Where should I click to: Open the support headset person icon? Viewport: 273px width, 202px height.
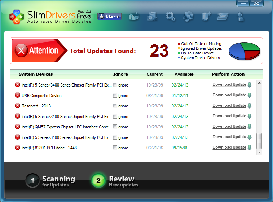pos(241,16)
